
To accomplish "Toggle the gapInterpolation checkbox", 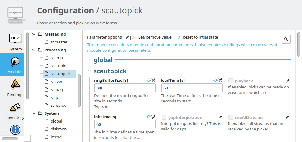I will coord(164,117).
